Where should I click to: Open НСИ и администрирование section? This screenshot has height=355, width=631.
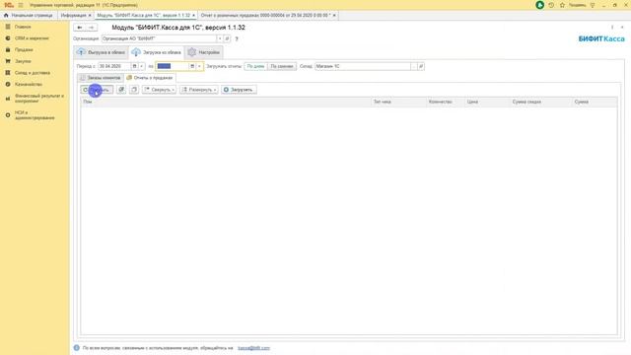tap(35, 115)
